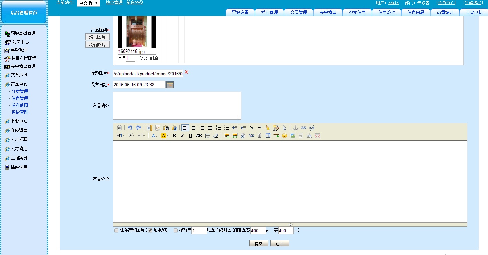Apply italic formatting in the editor

(182, 136)
